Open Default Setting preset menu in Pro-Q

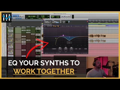(77, 26)
